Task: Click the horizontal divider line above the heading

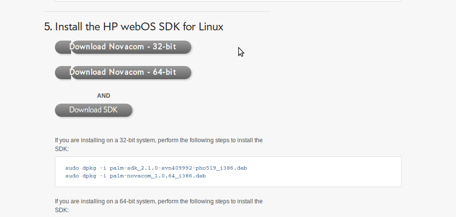Action: (x=157, y=12)
